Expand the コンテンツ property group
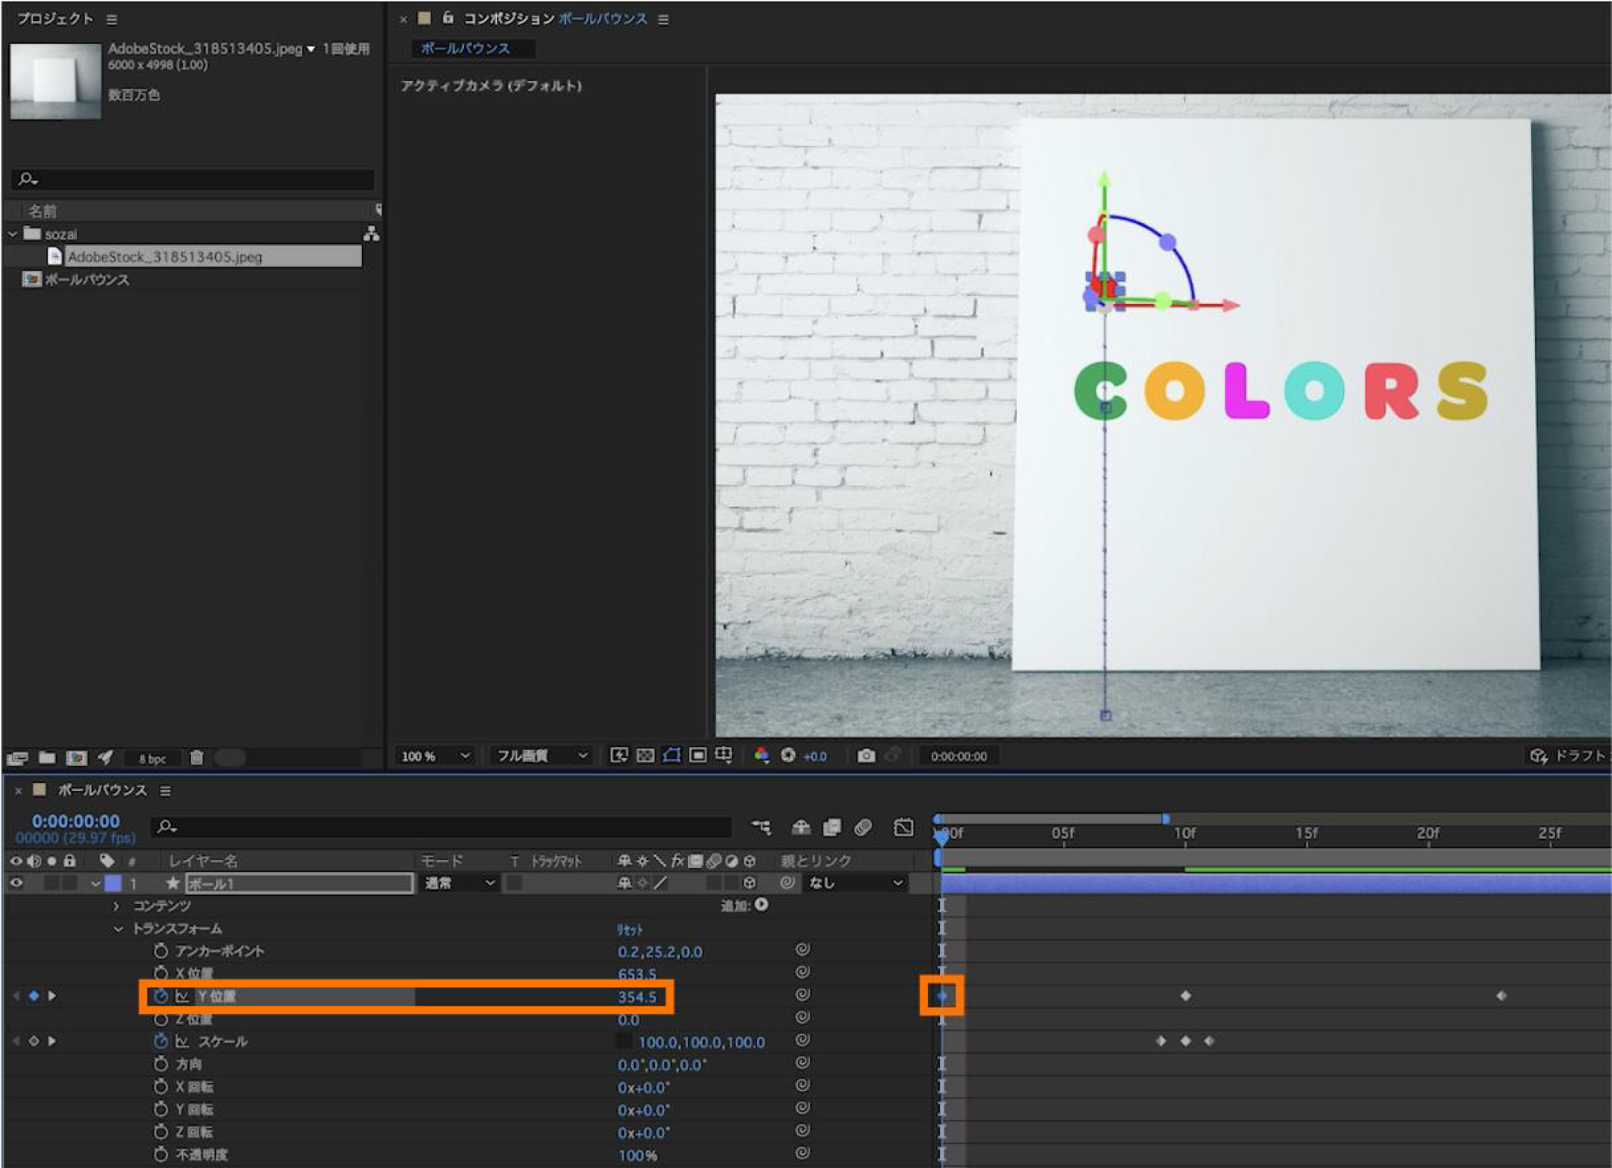1612x1168 pixels. click(x=116, y=906)
